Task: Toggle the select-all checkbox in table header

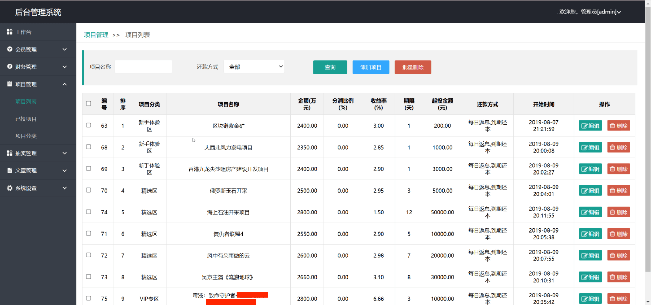Action: pos(88,104)
